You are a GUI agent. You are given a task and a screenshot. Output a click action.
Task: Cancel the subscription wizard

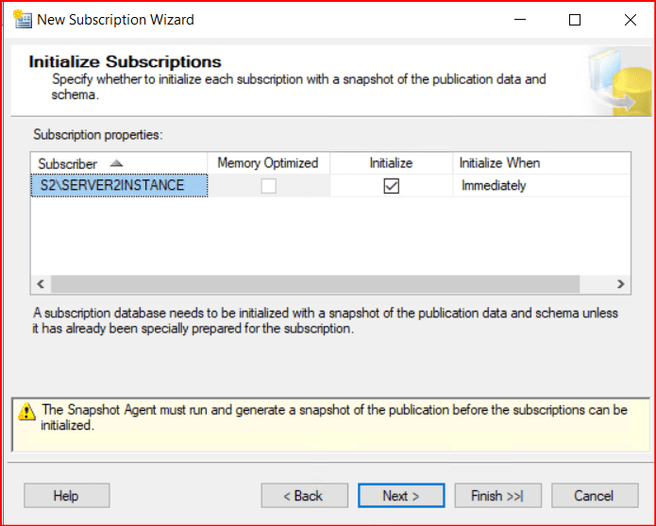(x=594, y=496)
